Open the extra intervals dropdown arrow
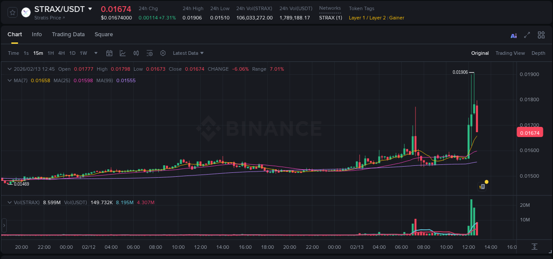The image size is (553, 259). (95, 53)
